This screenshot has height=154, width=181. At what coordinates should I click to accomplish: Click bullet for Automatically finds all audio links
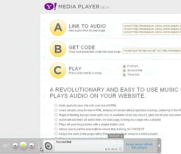click(56, 119)
